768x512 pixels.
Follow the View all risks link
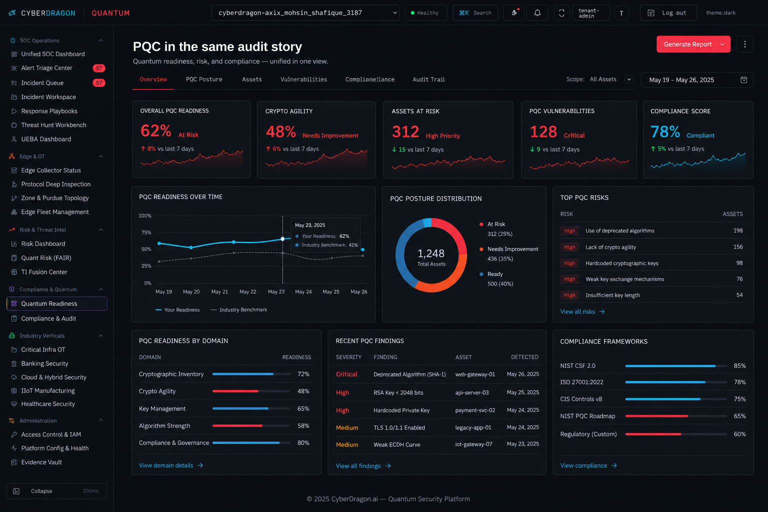582,312
